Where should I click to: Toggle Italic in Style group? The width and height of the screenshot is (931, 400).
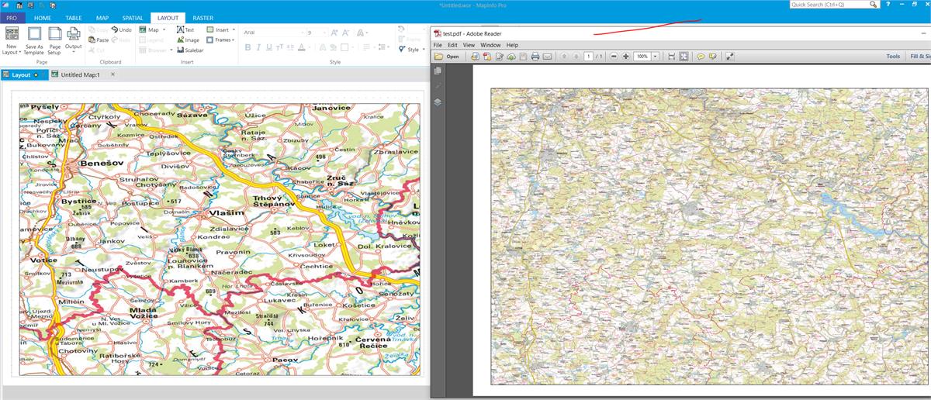click(x=258, y=47)
